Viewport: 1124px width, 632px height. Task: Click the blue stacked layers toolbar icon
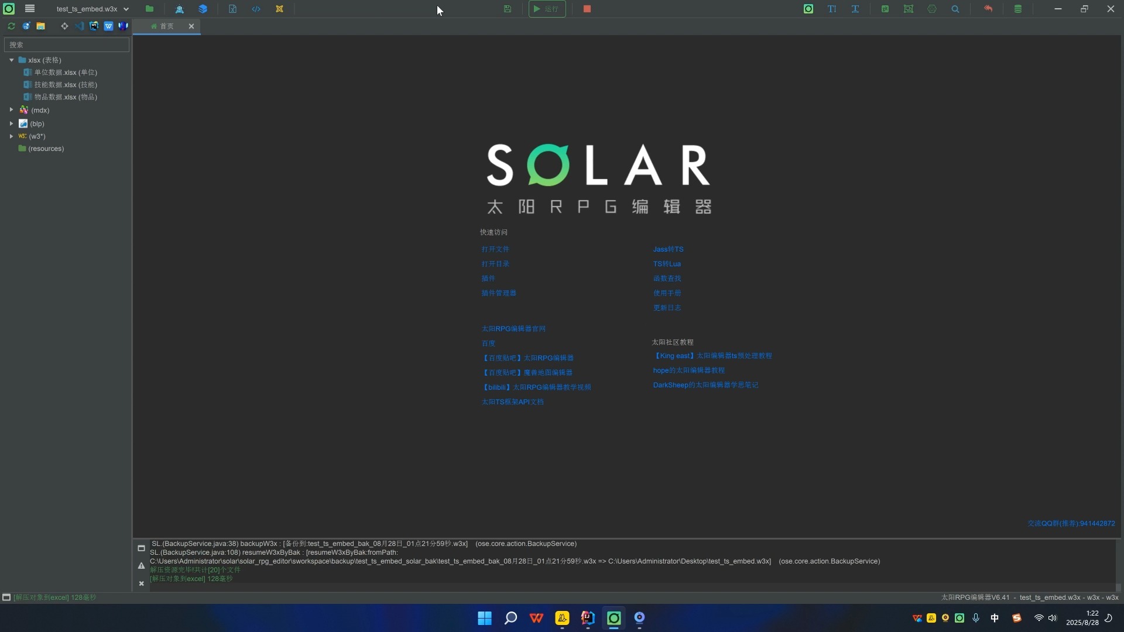tap(203, 9)
